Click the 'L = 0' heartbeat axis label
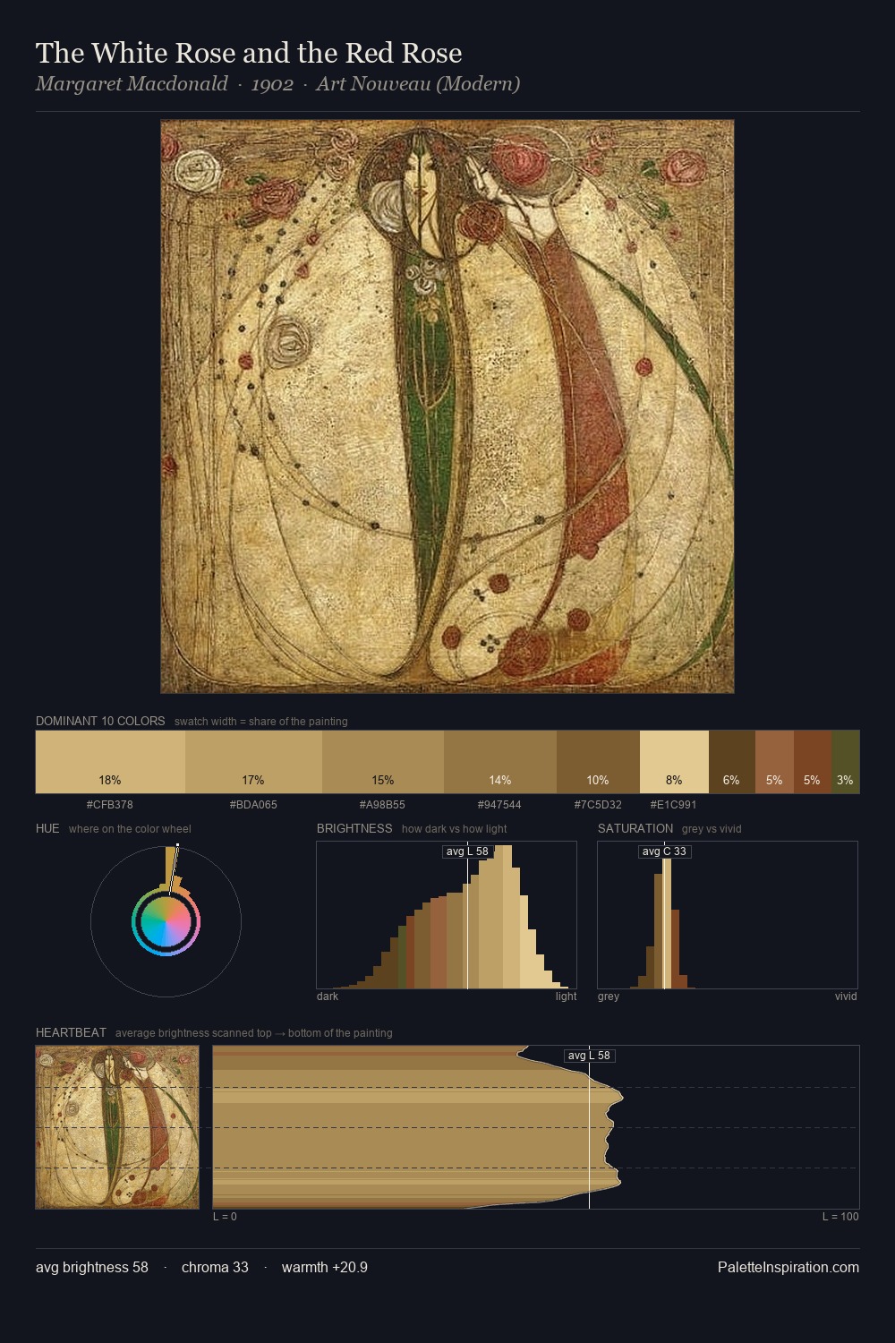The width and height of the screenshot is (895, 1343). click(x=225, y=1216)
